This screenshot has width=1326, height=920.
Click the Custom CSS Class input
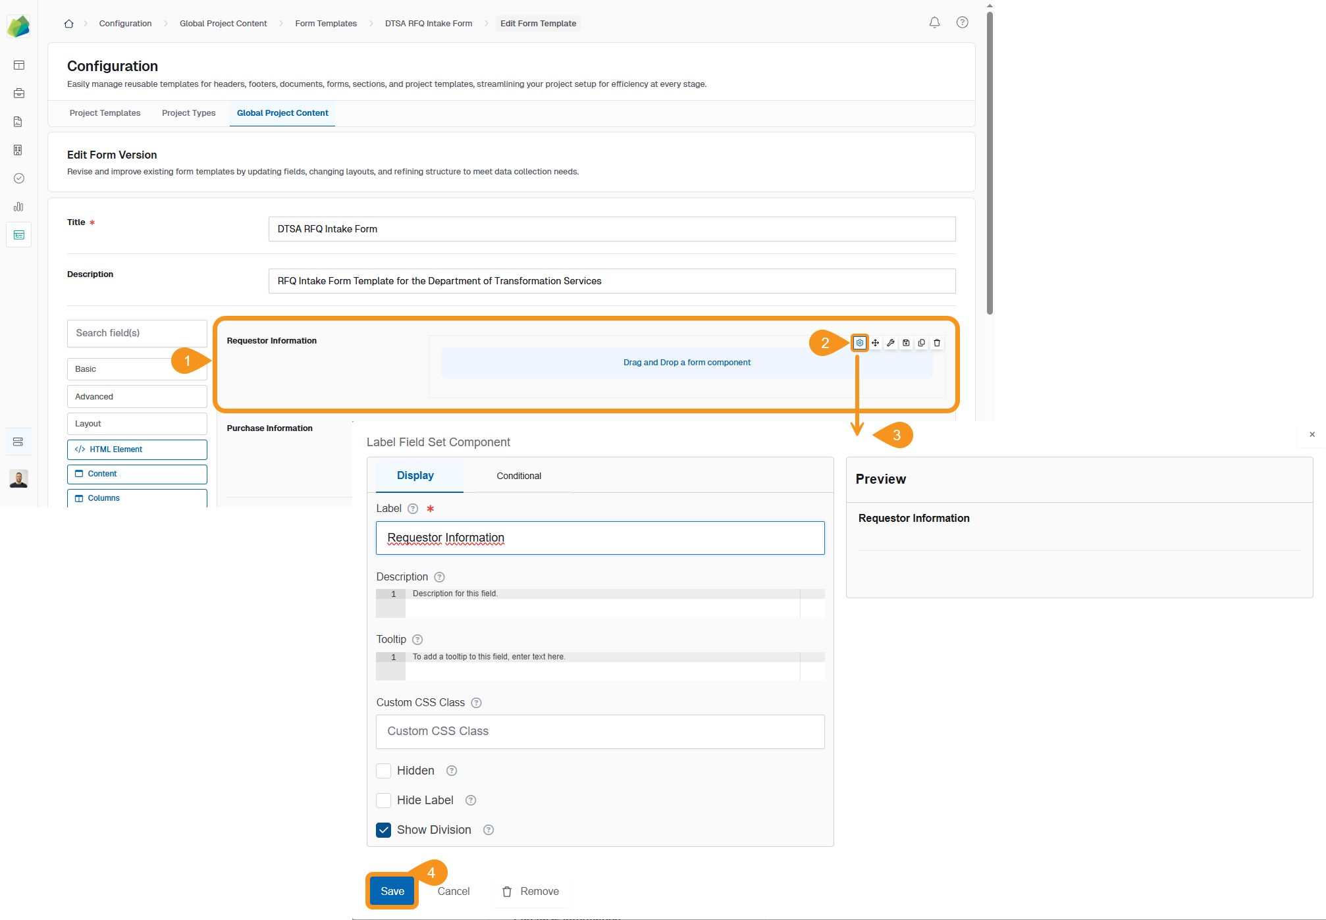click(600, 731)
